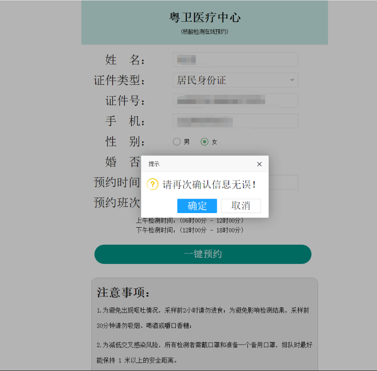Select the 男 gender radio button
This screenshot has width=377, height=371.
177,141
